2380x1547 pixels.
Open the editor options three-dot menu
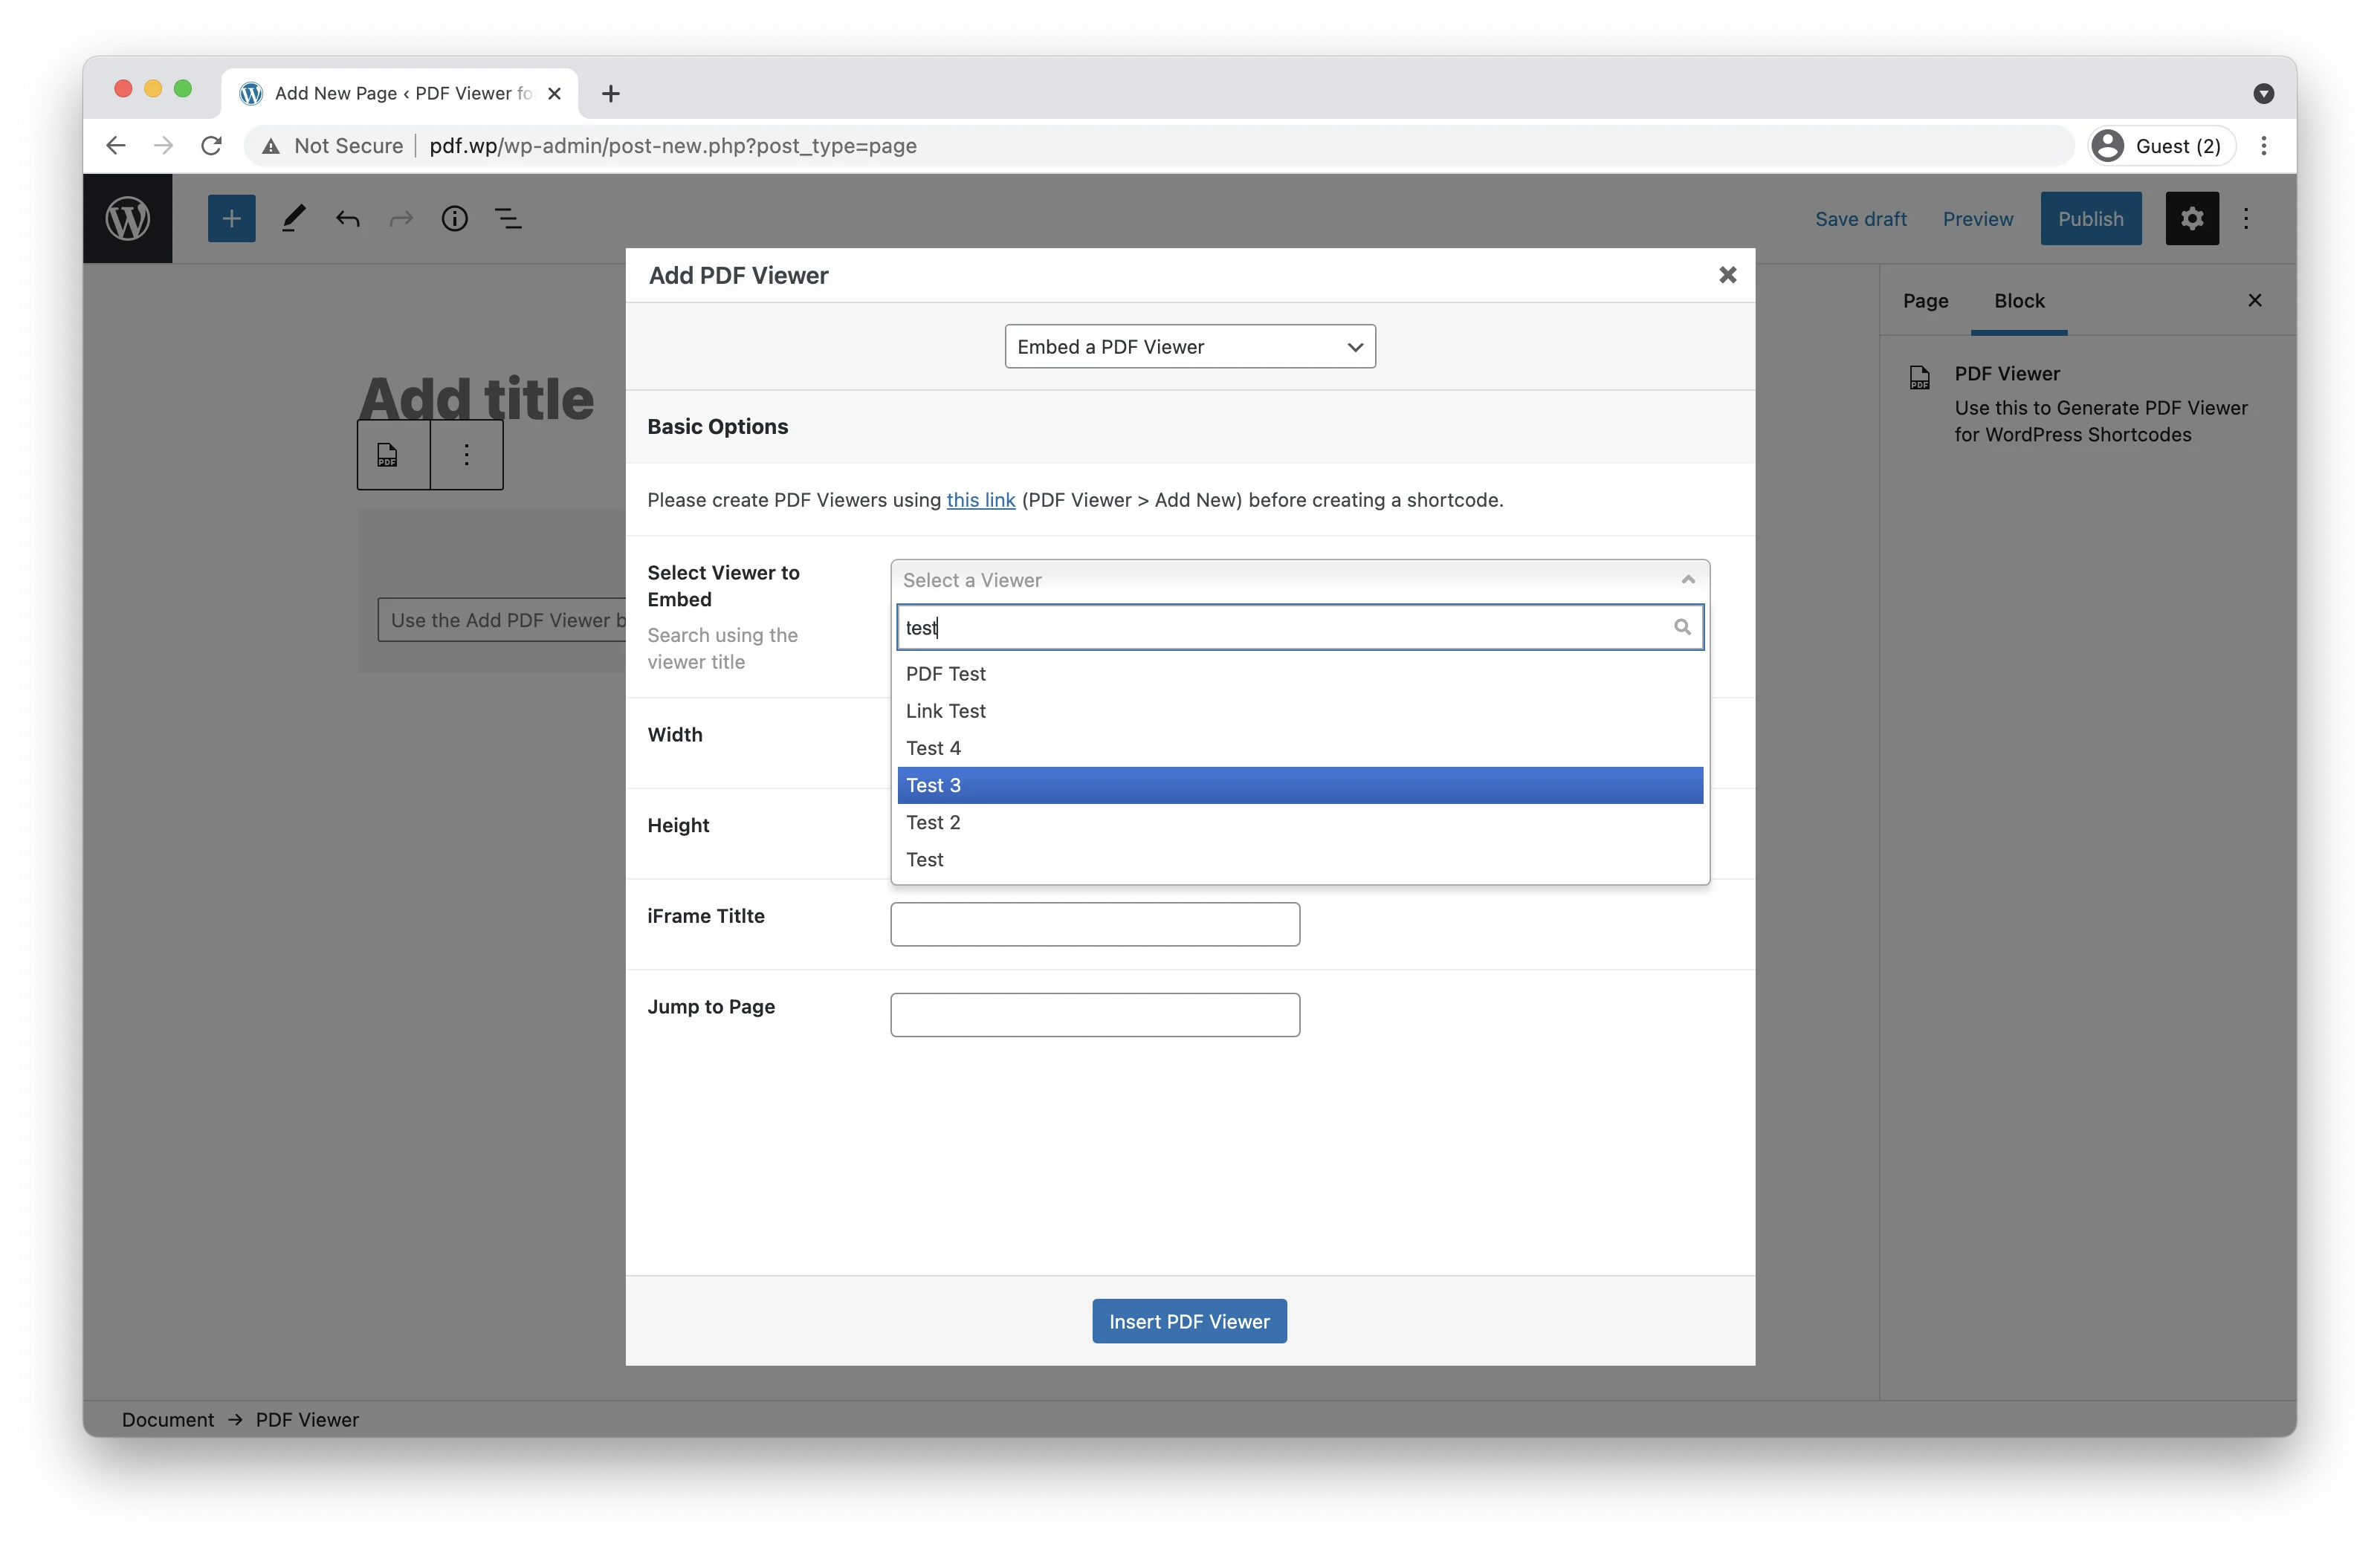(2246, 218)
